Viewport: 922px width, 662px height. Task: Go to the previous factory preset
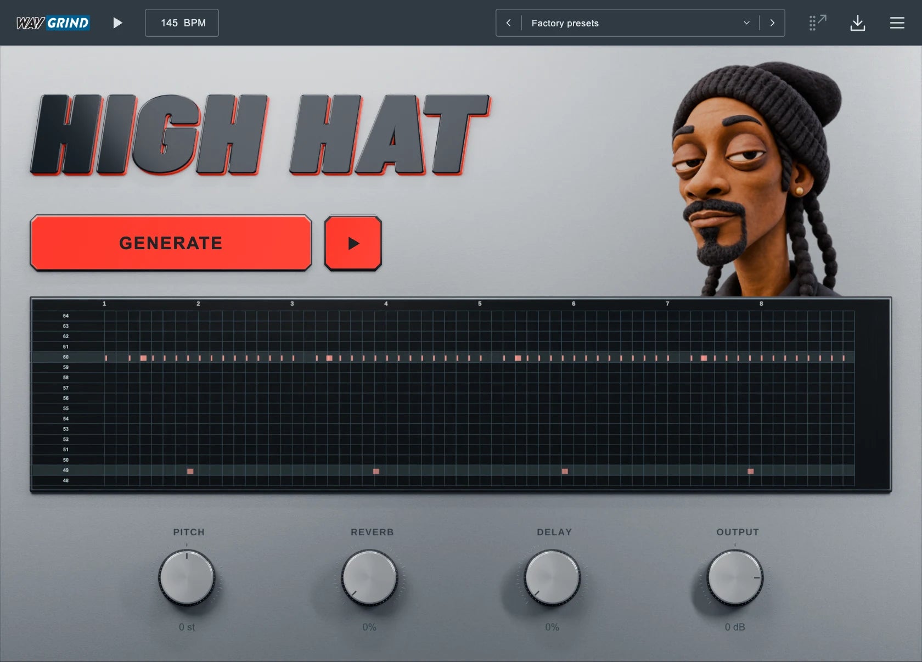point(509,23)
